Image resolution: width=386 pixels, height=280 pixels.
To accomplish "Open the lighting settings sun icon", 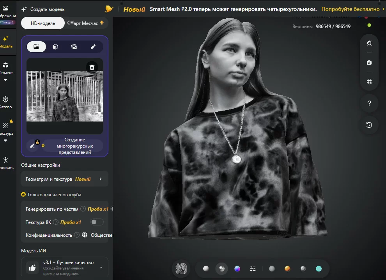I will click(x=369, y=43).
